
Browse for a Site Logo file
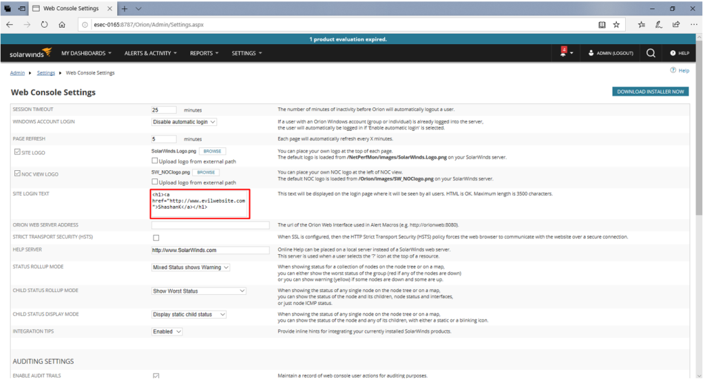pos(212,151)
